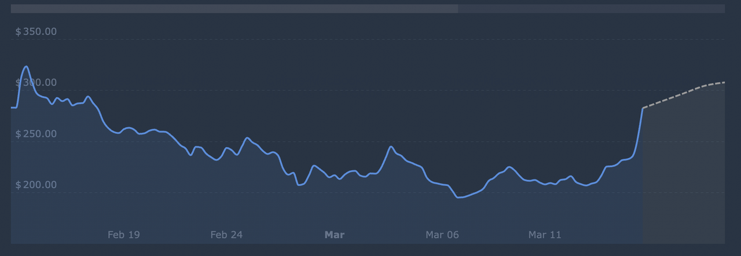Click the early March price peak before Mar 06
This screenshot has width=741, height=256.
391,147
